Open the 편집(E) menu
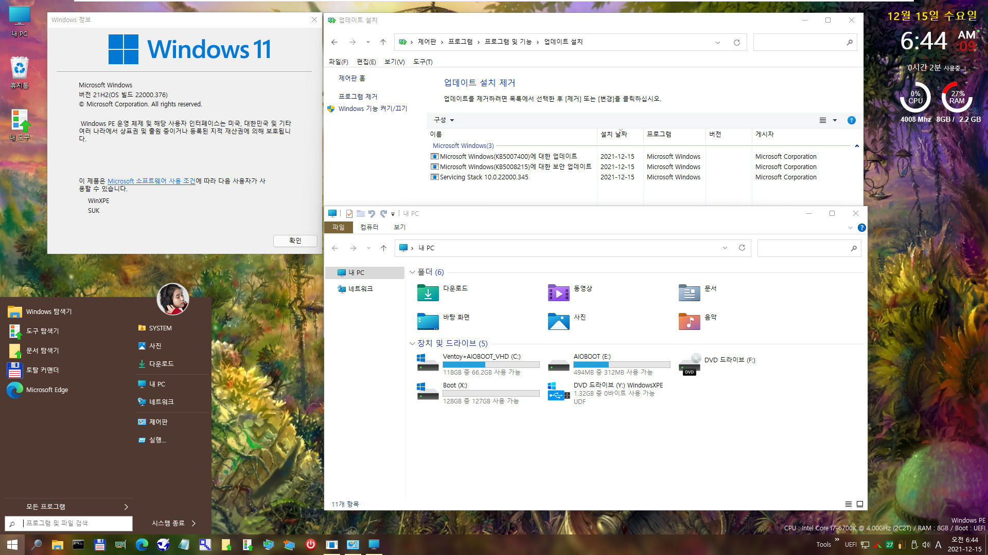 coord(366,62)
